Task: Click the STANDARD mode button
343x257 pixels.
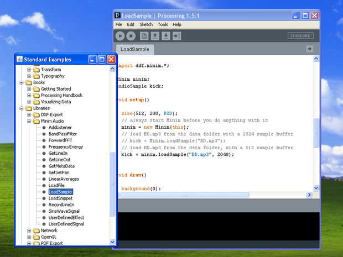Action: coord(300,36)
